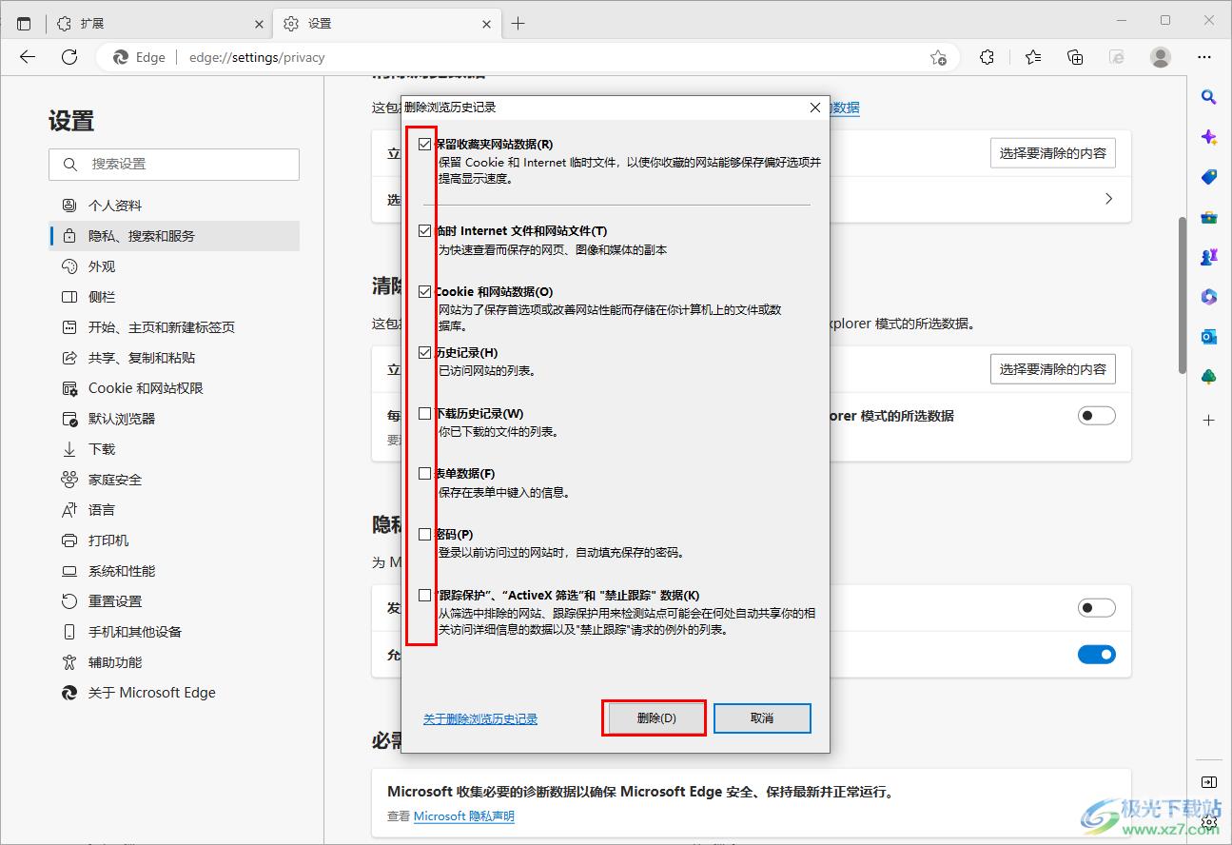
Task: Open 隐私、搜索和服务 settings section
Action: point(174,236)
